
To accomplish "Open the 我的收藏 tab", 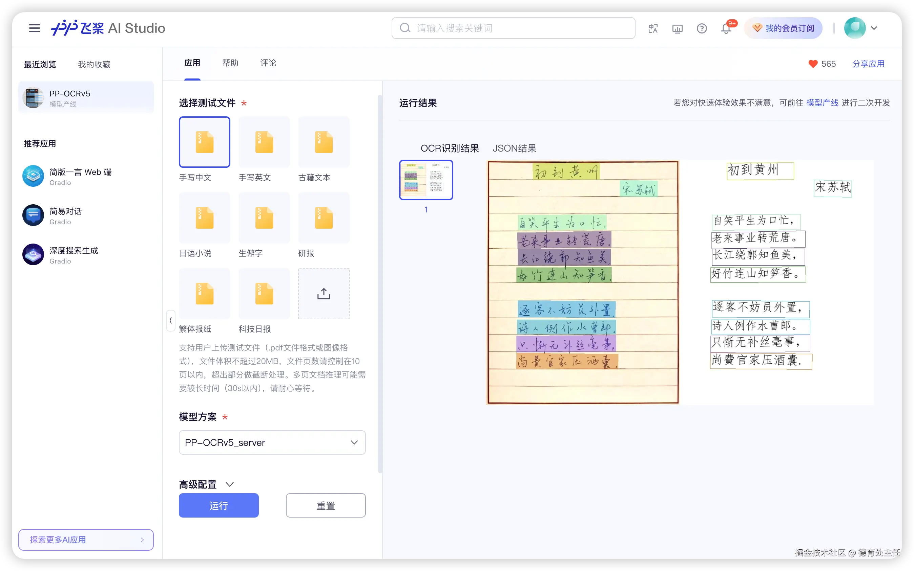I will click(94, 65).
